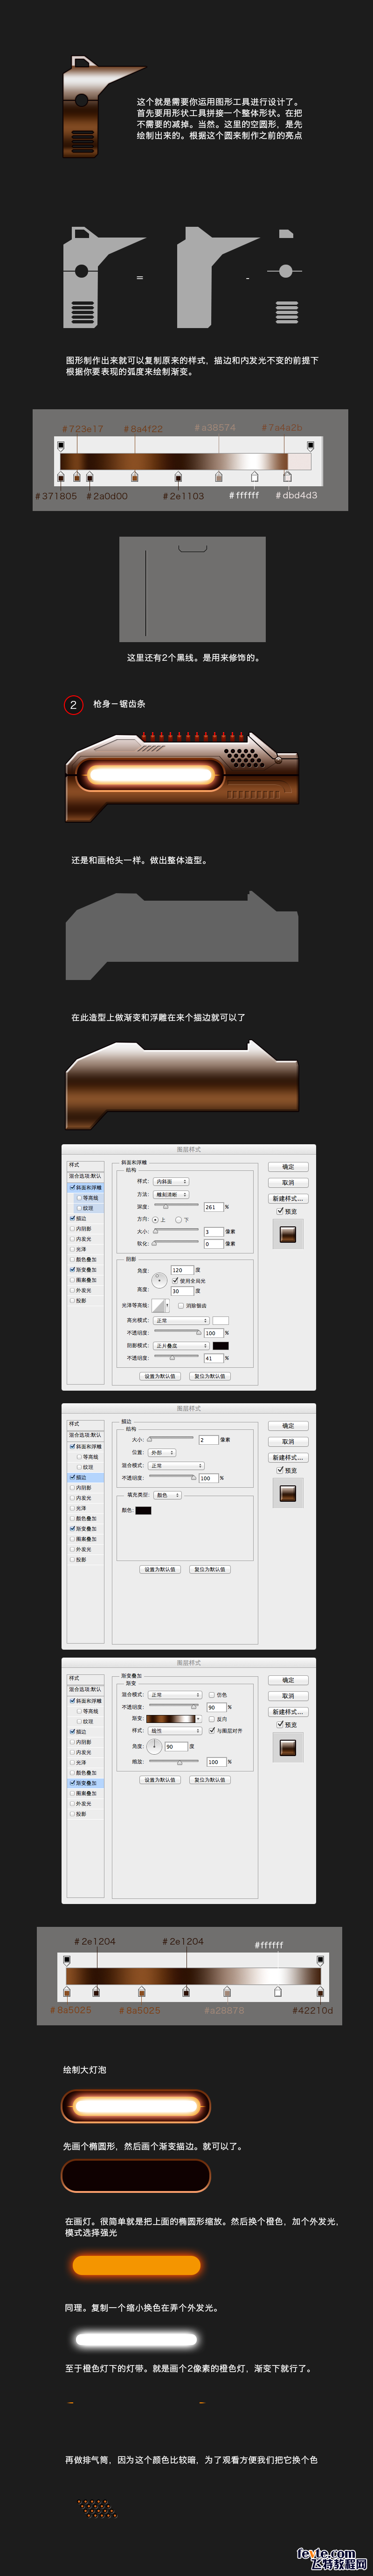This screenshot has height=2576, width=373.
Task: Click 确定 in the Bevel and Emboss dialog
Action: 288,1167
